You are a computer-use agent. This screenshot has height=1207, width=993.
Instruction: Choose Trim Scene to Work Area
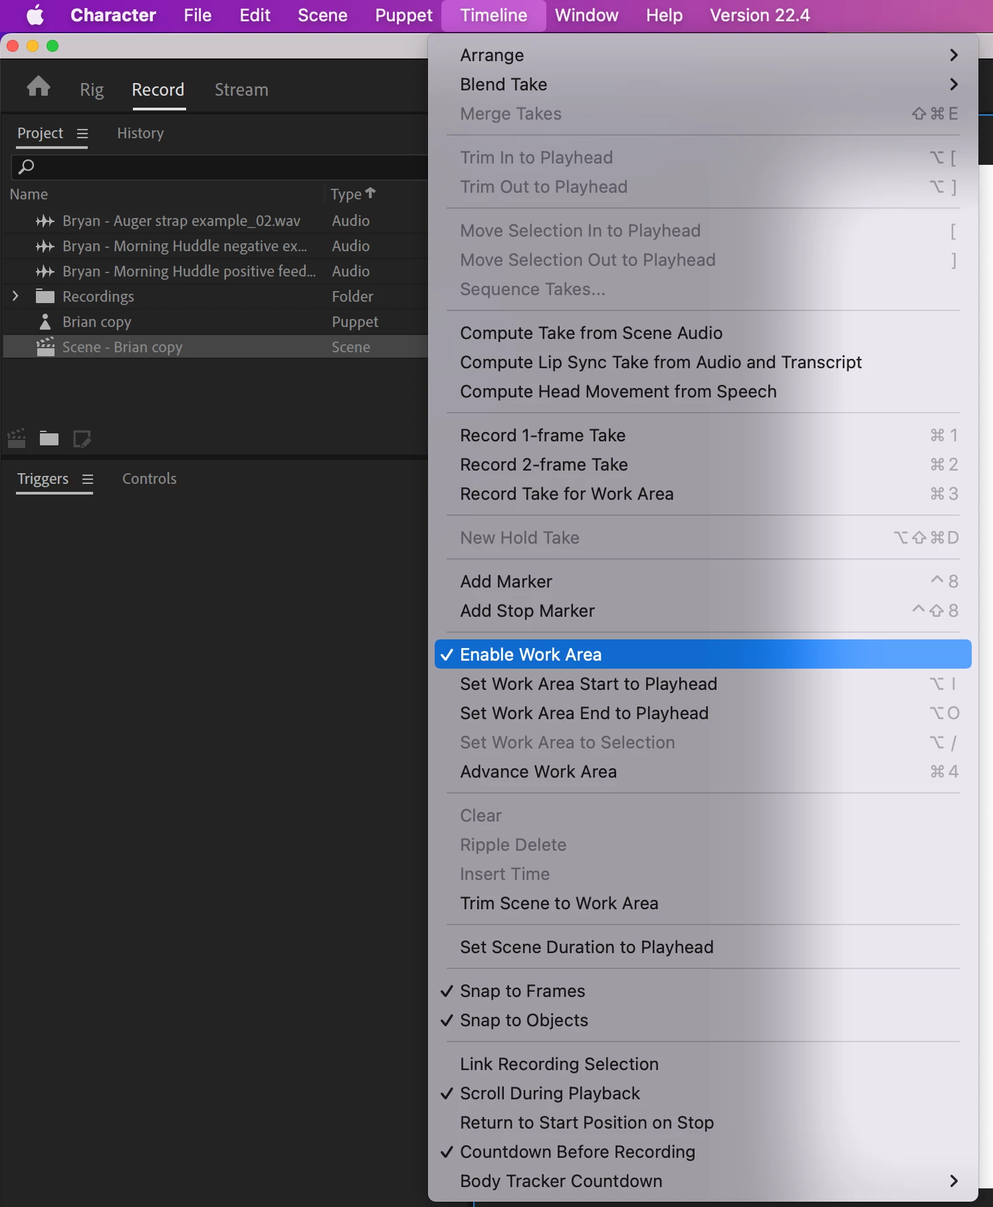(703, 903)
